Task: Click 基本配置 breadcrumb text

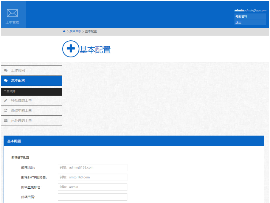Action: point(91,31)
